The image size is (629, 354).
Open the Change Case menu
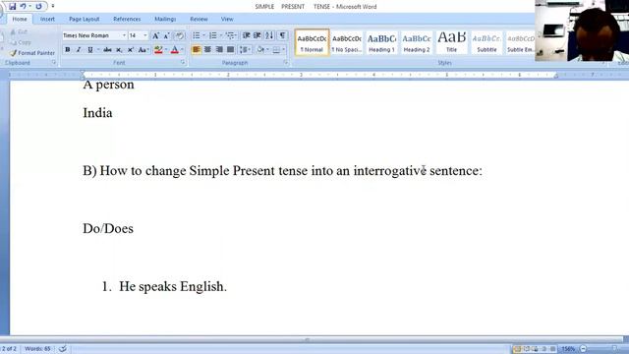[143, 50]
